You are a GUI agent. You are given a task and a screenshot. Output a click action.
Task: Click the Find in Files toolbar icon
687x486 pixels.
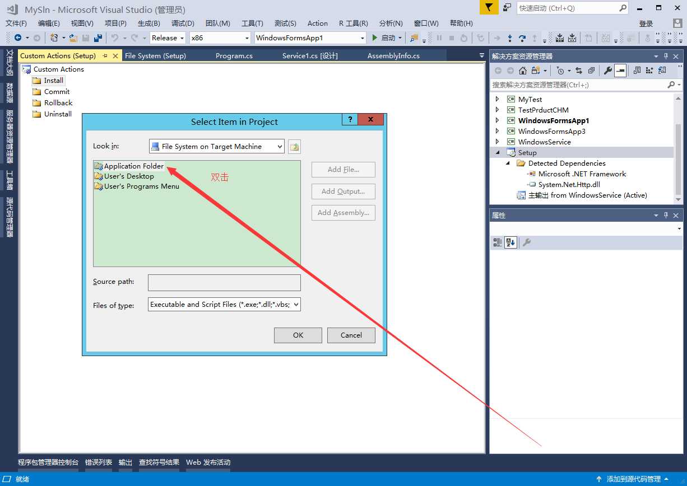[414, 38]
